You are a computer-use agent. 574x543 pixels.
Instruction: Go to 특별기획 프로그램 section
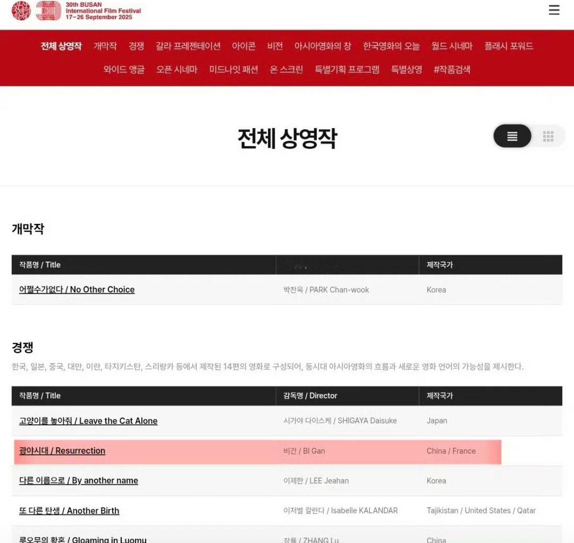coord(347,69)
